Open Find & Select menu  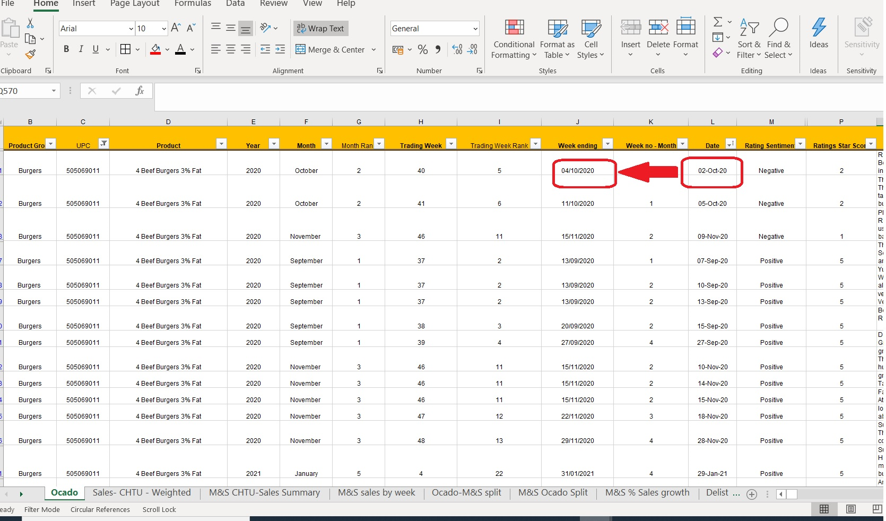point(778,39)
